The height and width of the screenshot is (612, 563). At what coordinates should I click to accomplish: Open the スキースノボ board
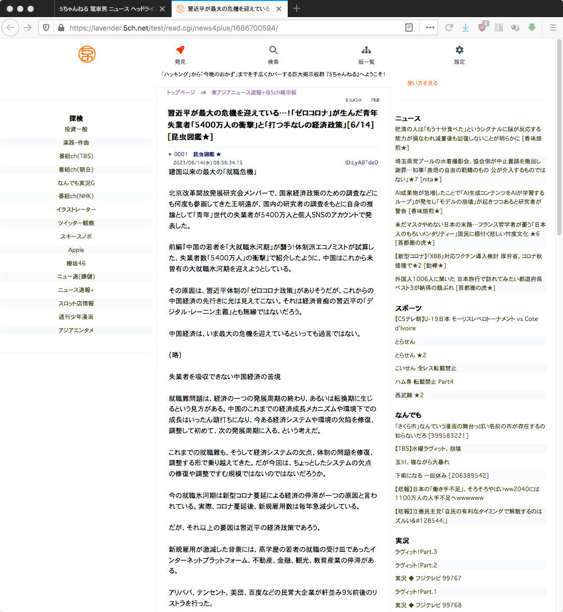pos(76,237)
